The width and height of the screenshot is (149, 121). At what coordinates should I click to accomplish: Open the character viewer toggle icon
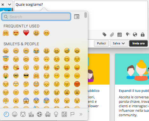[x=77, y=17]
